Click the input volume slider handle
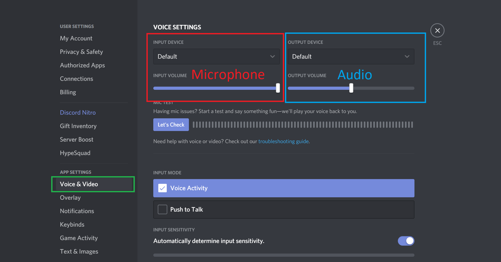This screenshot has width=501, height=262. 278,88
